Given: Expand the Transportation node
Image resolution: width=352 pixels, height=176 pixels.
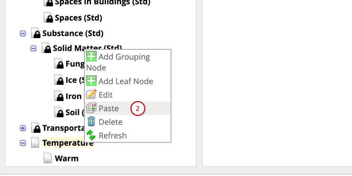Looking at the screenshot, I should (23, 128).
